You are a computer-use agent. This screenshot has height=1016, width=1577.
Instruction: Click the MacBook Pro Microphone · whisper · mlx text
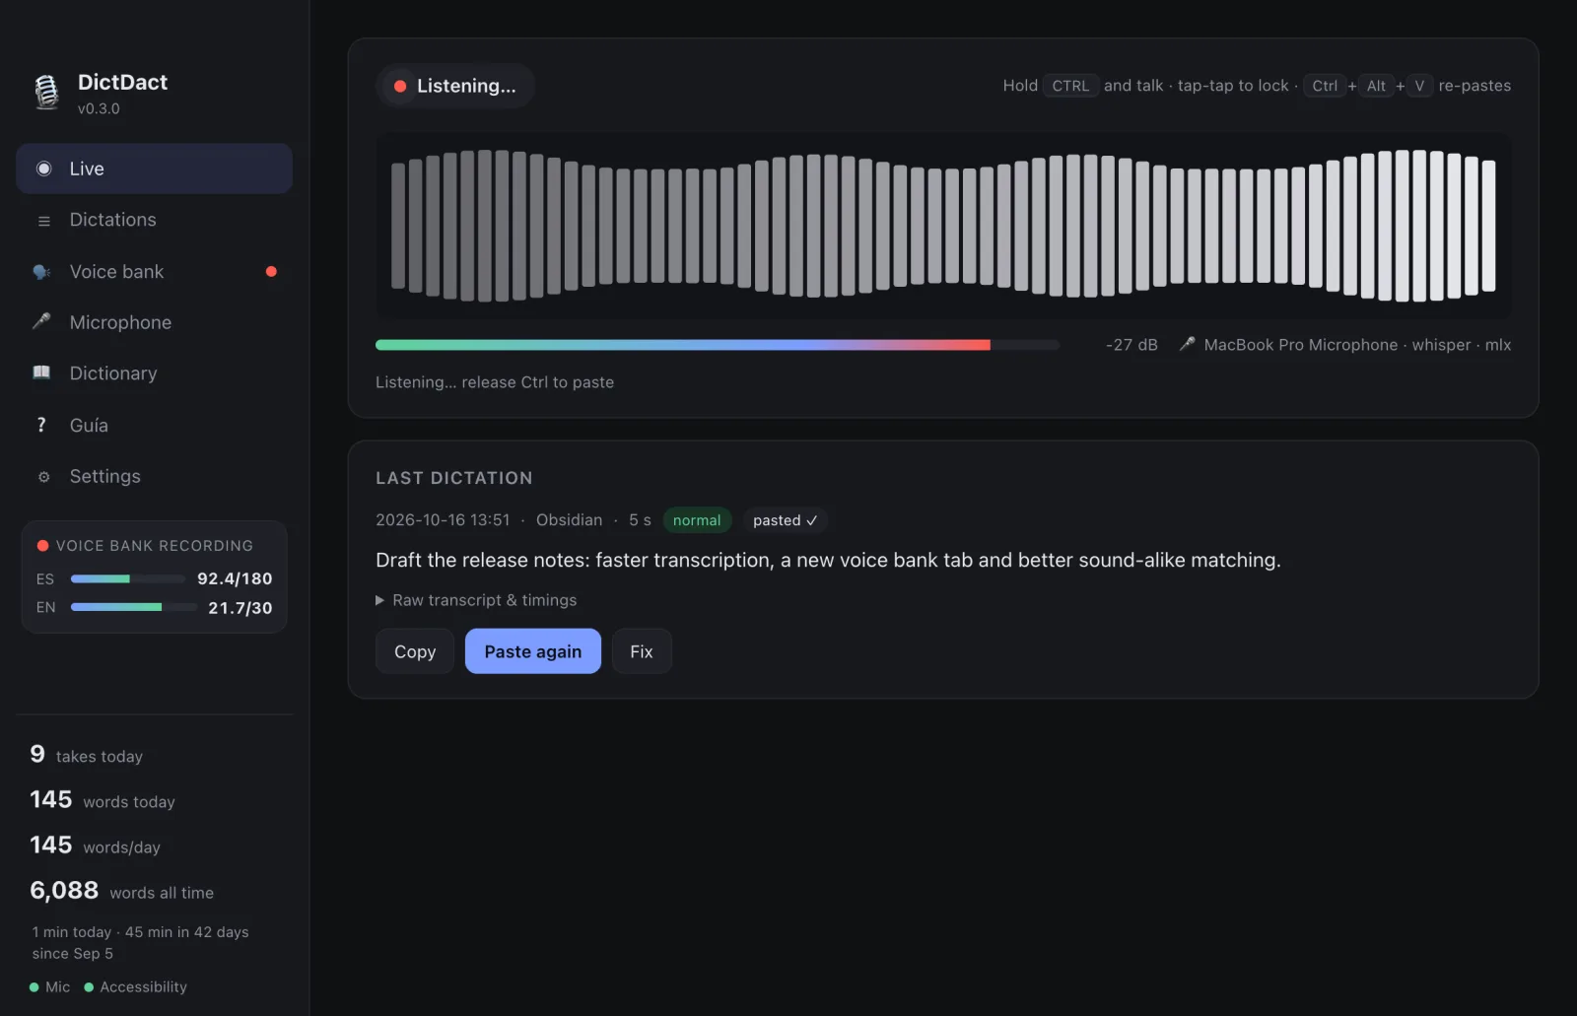(x=1357, y=345)
